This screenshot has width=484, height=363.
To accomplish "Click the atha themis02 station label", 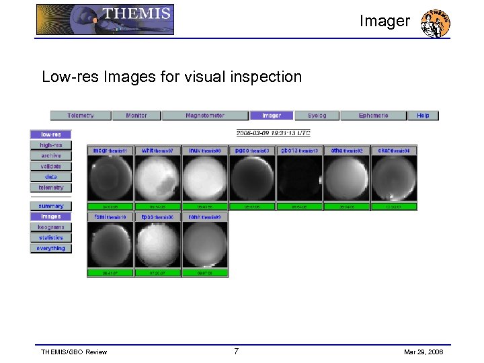I will pos(347,151).
